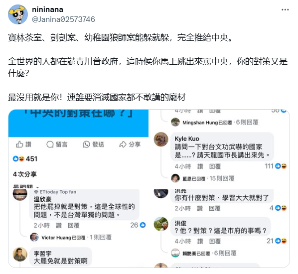The height and width of the screenshot is (274, 298).
Task: Open the 111 reactions count on Kyle Kuo's comment
Action: pos(276,166)
